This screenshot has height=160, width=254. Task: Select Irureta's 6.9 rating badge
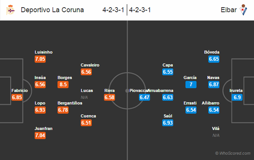[237, 97]
